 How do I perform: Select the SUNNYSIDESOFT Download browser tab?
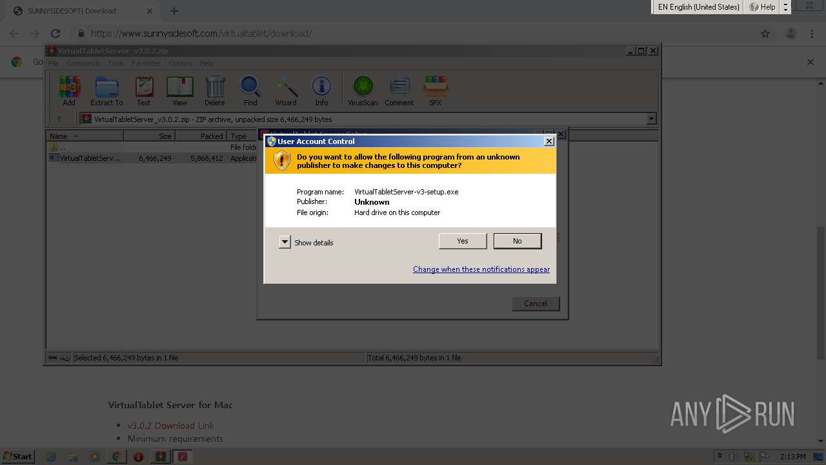point(83,11)
